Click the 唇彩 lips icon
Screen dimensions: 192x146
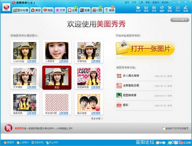(119, 105)
